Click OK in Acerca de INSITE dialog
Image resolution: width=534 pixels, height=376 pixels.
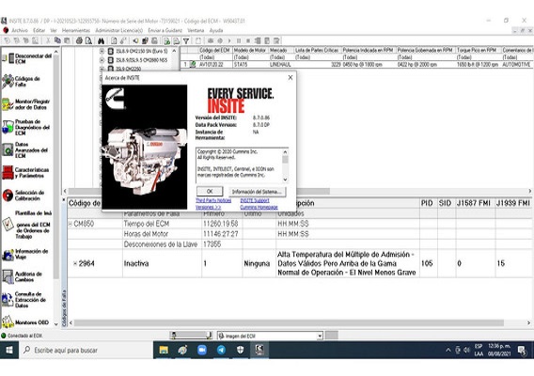pos(210,192)
